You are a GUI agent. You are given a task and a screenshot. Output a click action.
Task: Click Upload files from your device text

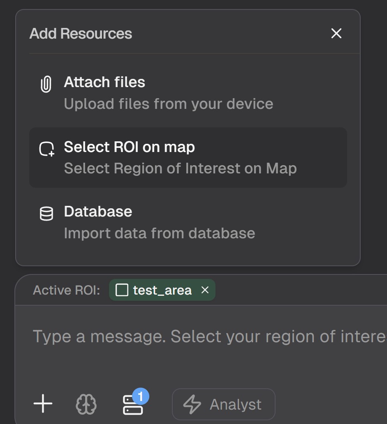click(169, 104)
